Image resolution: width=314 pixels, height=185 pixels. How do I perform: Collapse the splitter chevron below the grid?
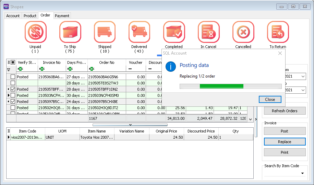130,125
